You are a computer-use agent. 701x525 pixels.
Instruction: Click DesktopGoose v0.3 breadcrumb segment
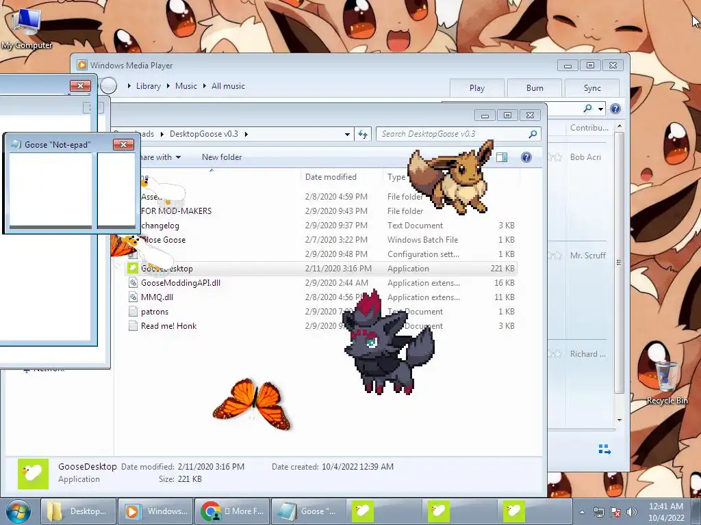[x=204, y=134]
